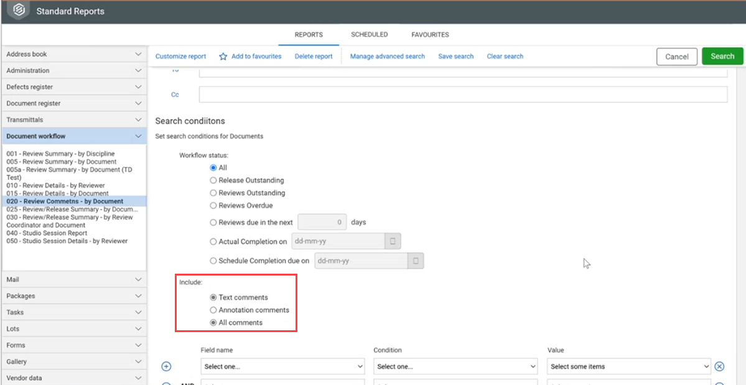Click the Cancel button
The image size is (746, 385).
click(x=676, y=57)
